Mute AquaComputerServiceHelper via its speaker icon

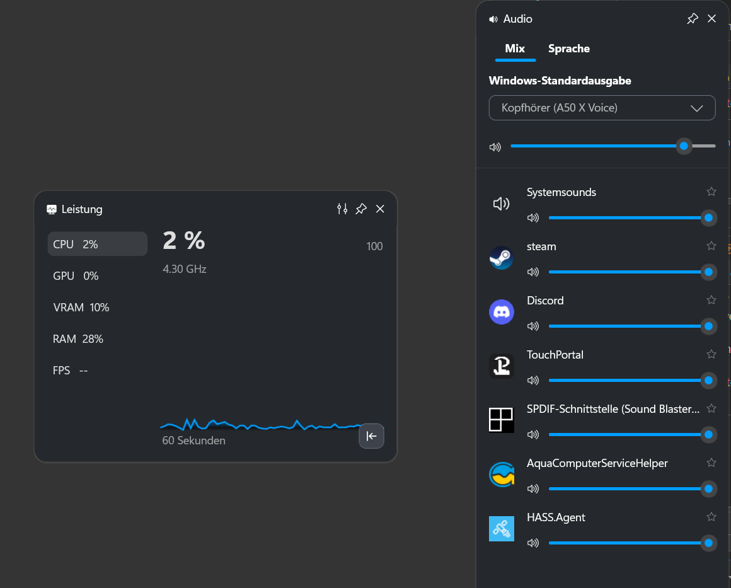(533, 488)
